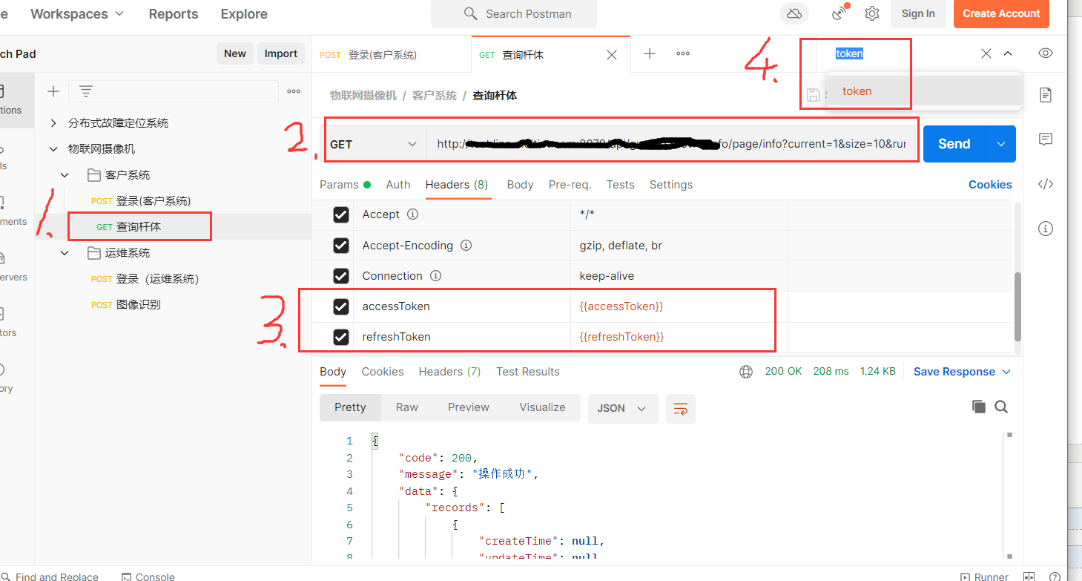Toggle the wrap lines icon in response
This screenshot has width=1082, height=581.
[x=681, y=409]
